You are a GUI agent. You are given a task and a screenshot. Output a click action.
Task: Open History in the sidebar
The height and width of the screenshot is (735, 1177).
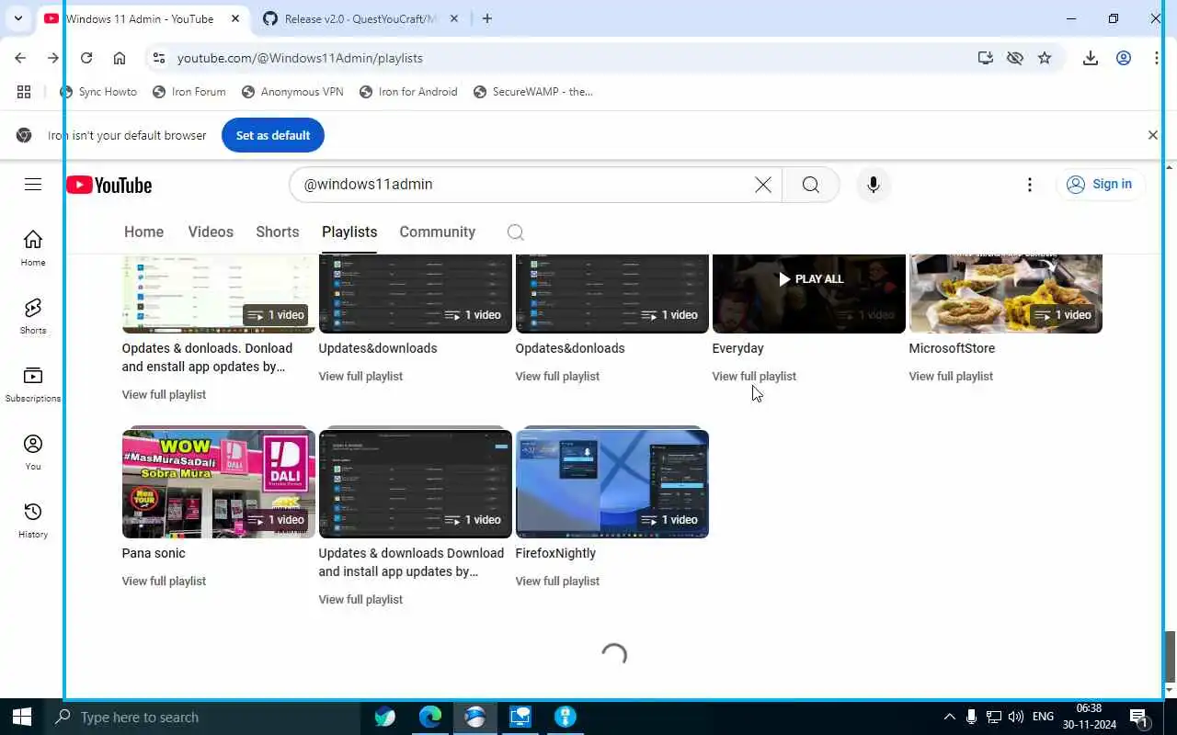click(x=33, y=520)
